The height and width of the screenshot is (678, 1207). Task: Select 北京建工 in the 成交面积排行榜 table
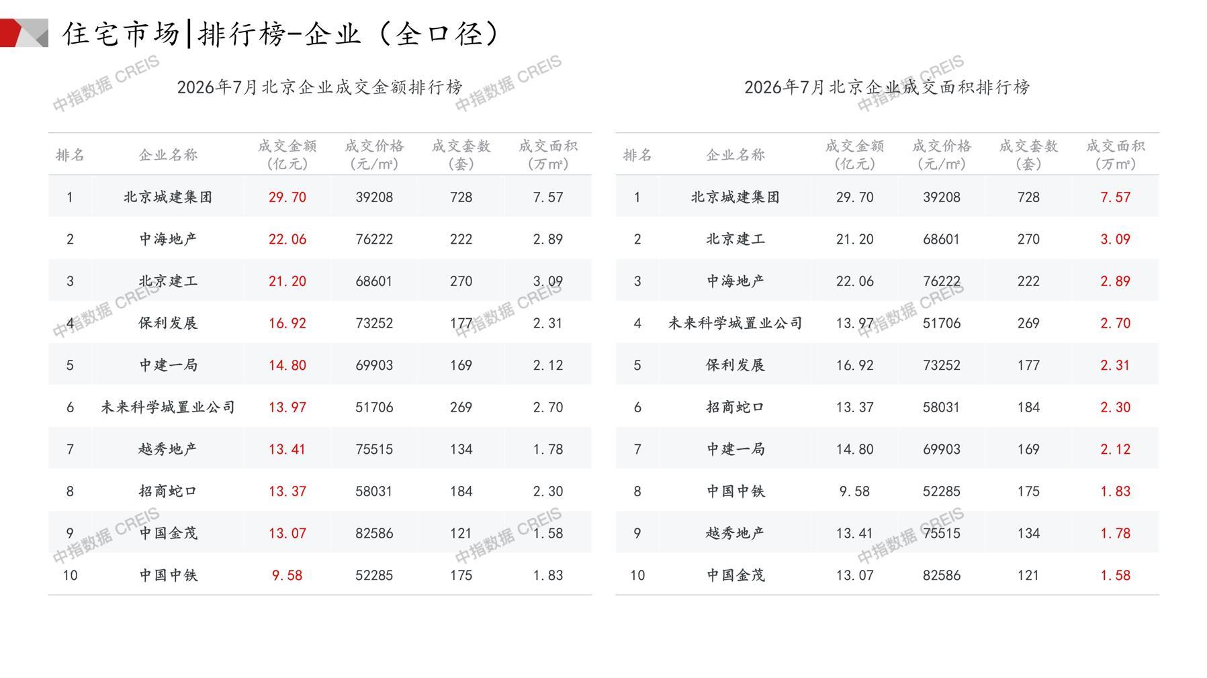coord(735,239)
